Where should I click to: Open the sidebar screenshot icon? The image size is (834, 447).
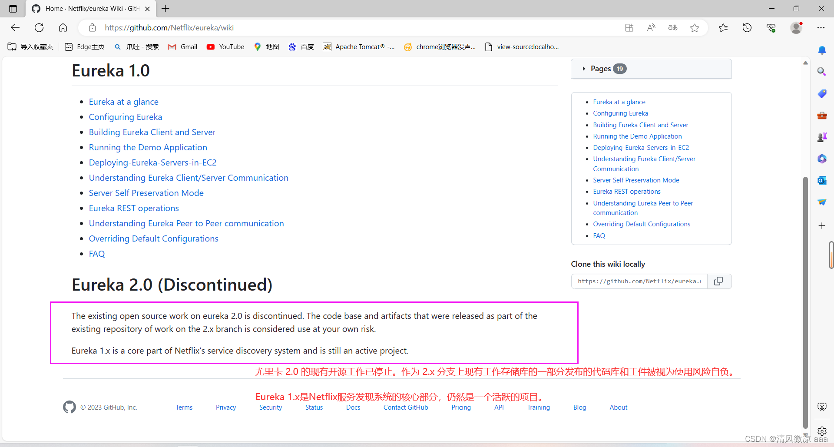point(822,407)
